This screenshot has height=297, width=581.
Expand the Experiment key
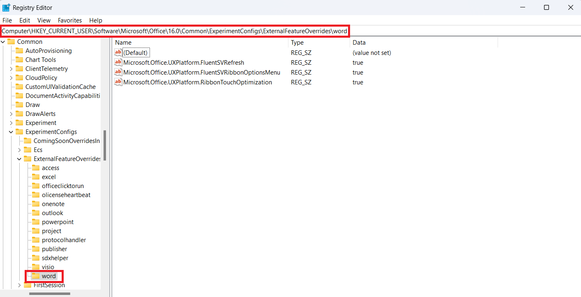[x=11, y=123]
